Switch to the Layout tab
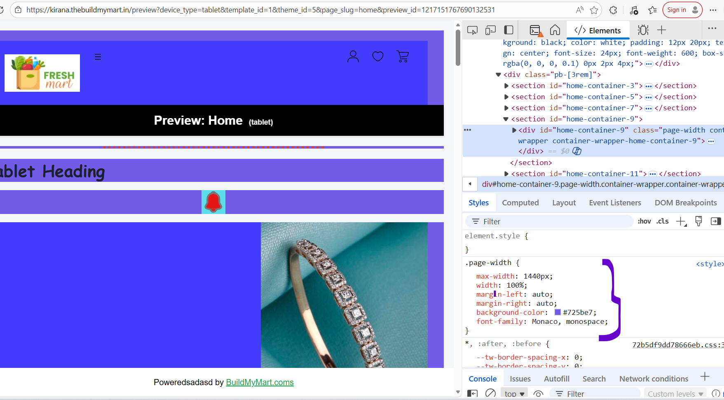This screenshot has height=400, width=724. [x=564, y=202]
